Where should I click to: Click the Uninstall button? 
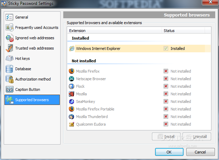[x=197, y=137]
